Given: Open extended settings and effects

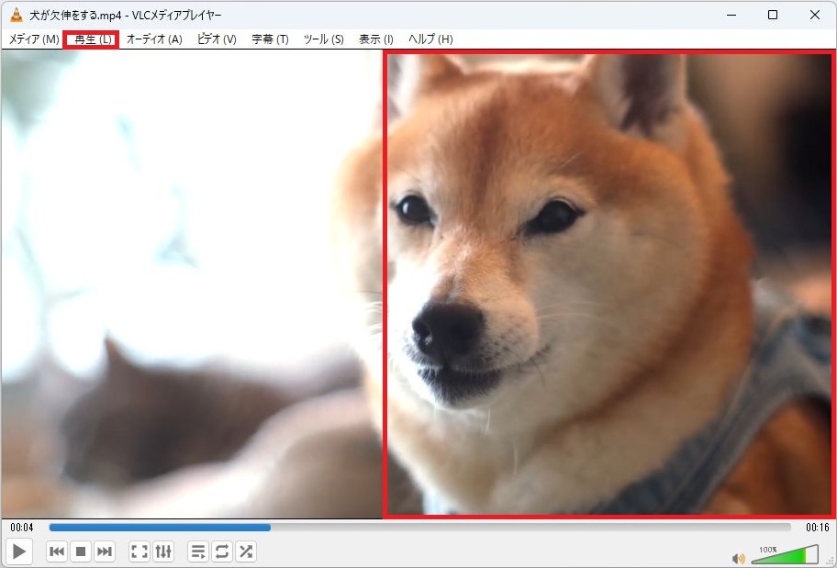Looking at the screenshot, I should [x=163, y=551].
